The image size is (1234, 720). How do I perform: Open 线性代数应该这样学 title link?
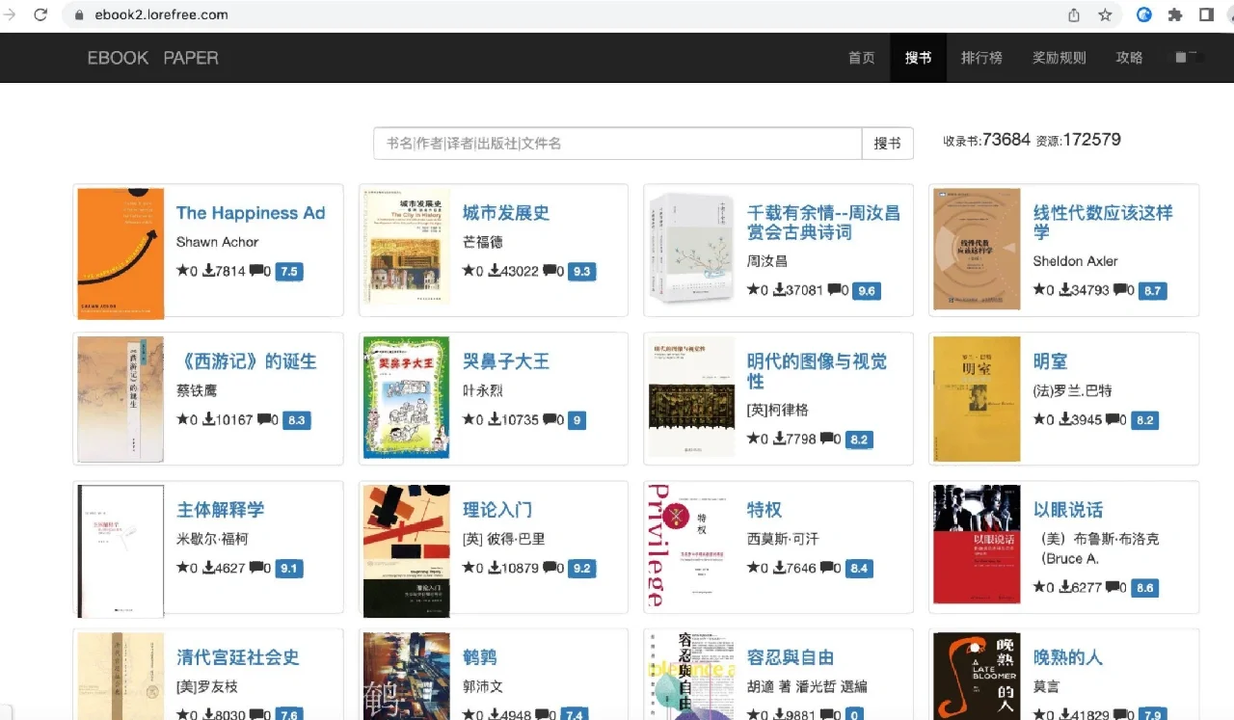(x=1103, y=223)
